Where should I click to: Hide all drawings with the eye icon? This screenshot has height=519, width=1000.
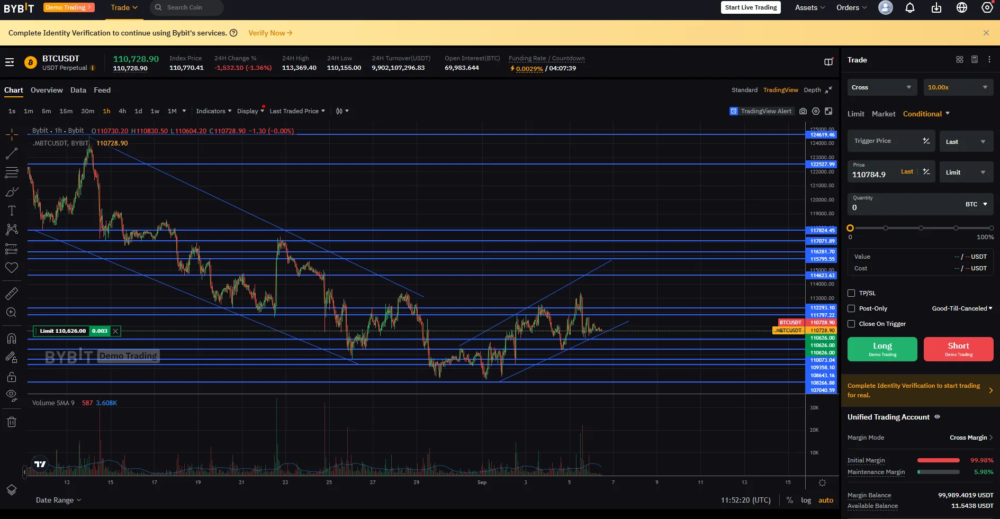point(12,395)
